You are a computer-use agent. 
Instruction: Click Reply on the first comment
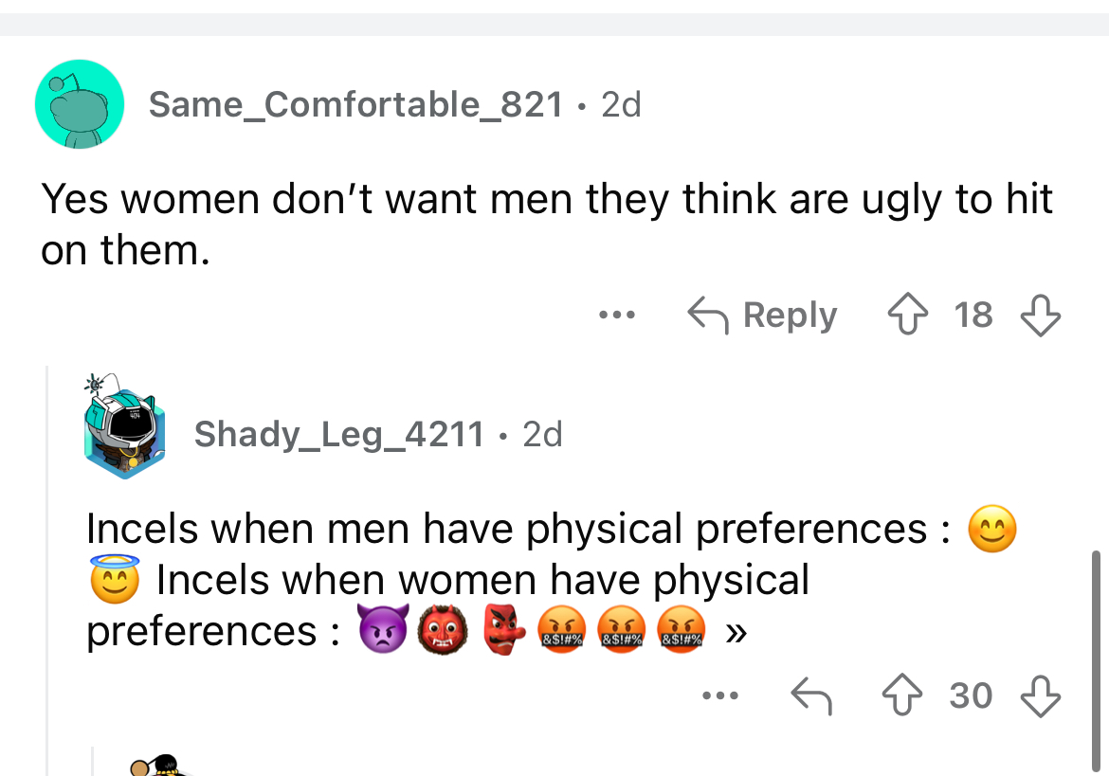(763, 315)
